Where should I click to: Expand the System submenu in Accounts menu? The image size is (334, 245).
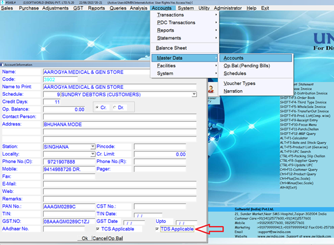185,73
